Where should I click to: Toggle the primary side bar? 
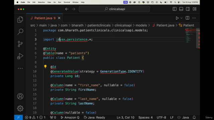175,9
